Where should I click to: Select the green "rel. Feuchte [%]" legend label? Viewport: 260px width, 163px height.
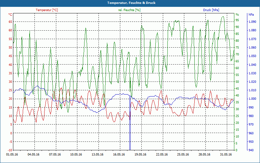[x=129, y=10]
